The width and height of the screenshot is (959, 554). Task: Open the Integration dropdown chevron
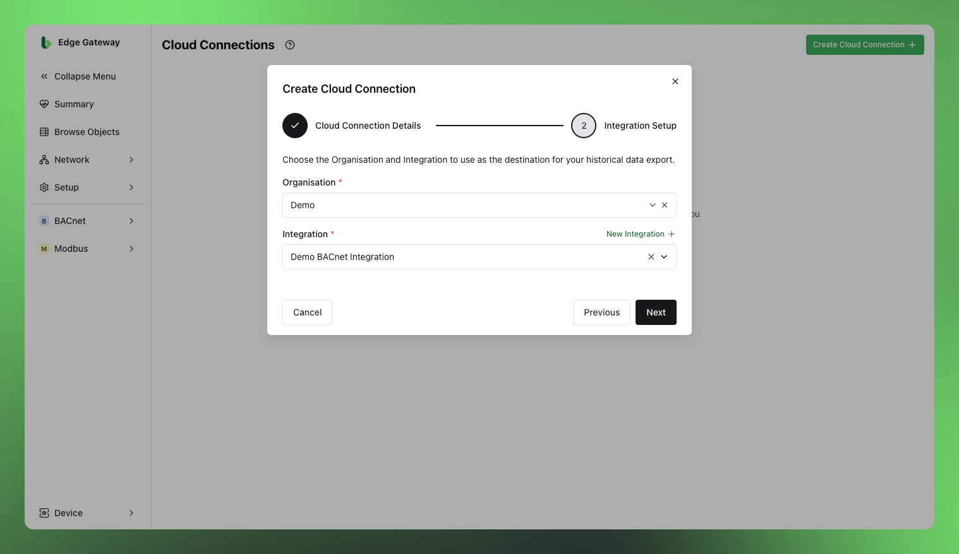(x=664, y=257)
